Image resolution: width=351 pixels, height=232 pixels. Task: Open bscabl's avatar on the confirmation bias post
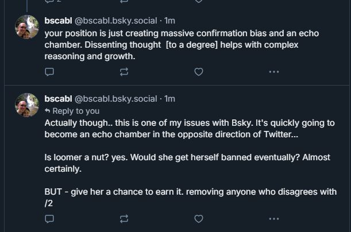click(x=27, y=27)
